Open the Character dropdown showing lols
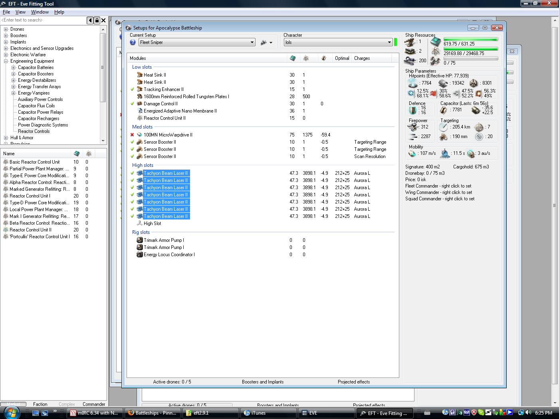 [338, 42]
